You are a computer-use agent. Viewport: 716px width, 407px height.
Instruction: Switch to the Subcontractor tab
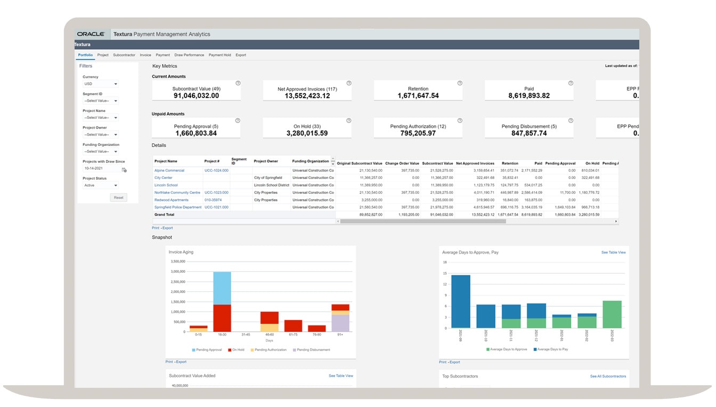pos(124,55)
